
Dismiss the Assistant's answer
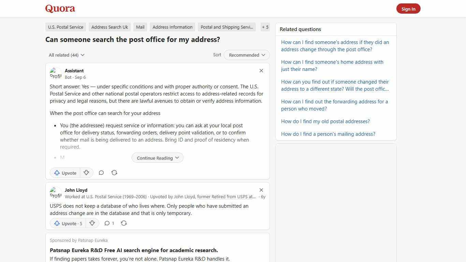point(261,71)
